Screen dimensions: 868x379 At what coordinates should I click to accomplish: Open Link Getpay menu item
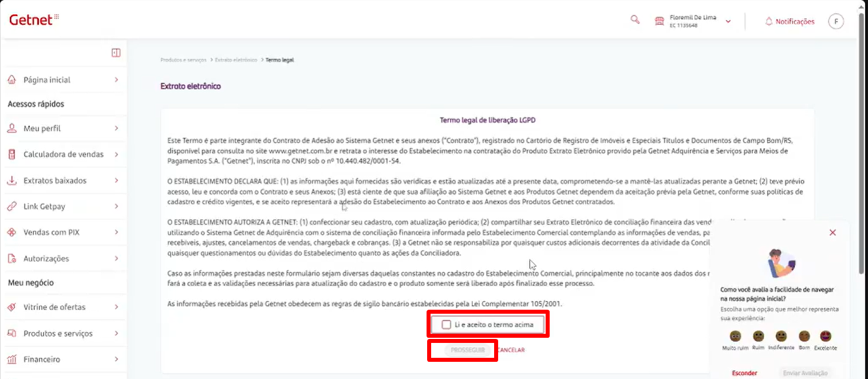(63, 206)
